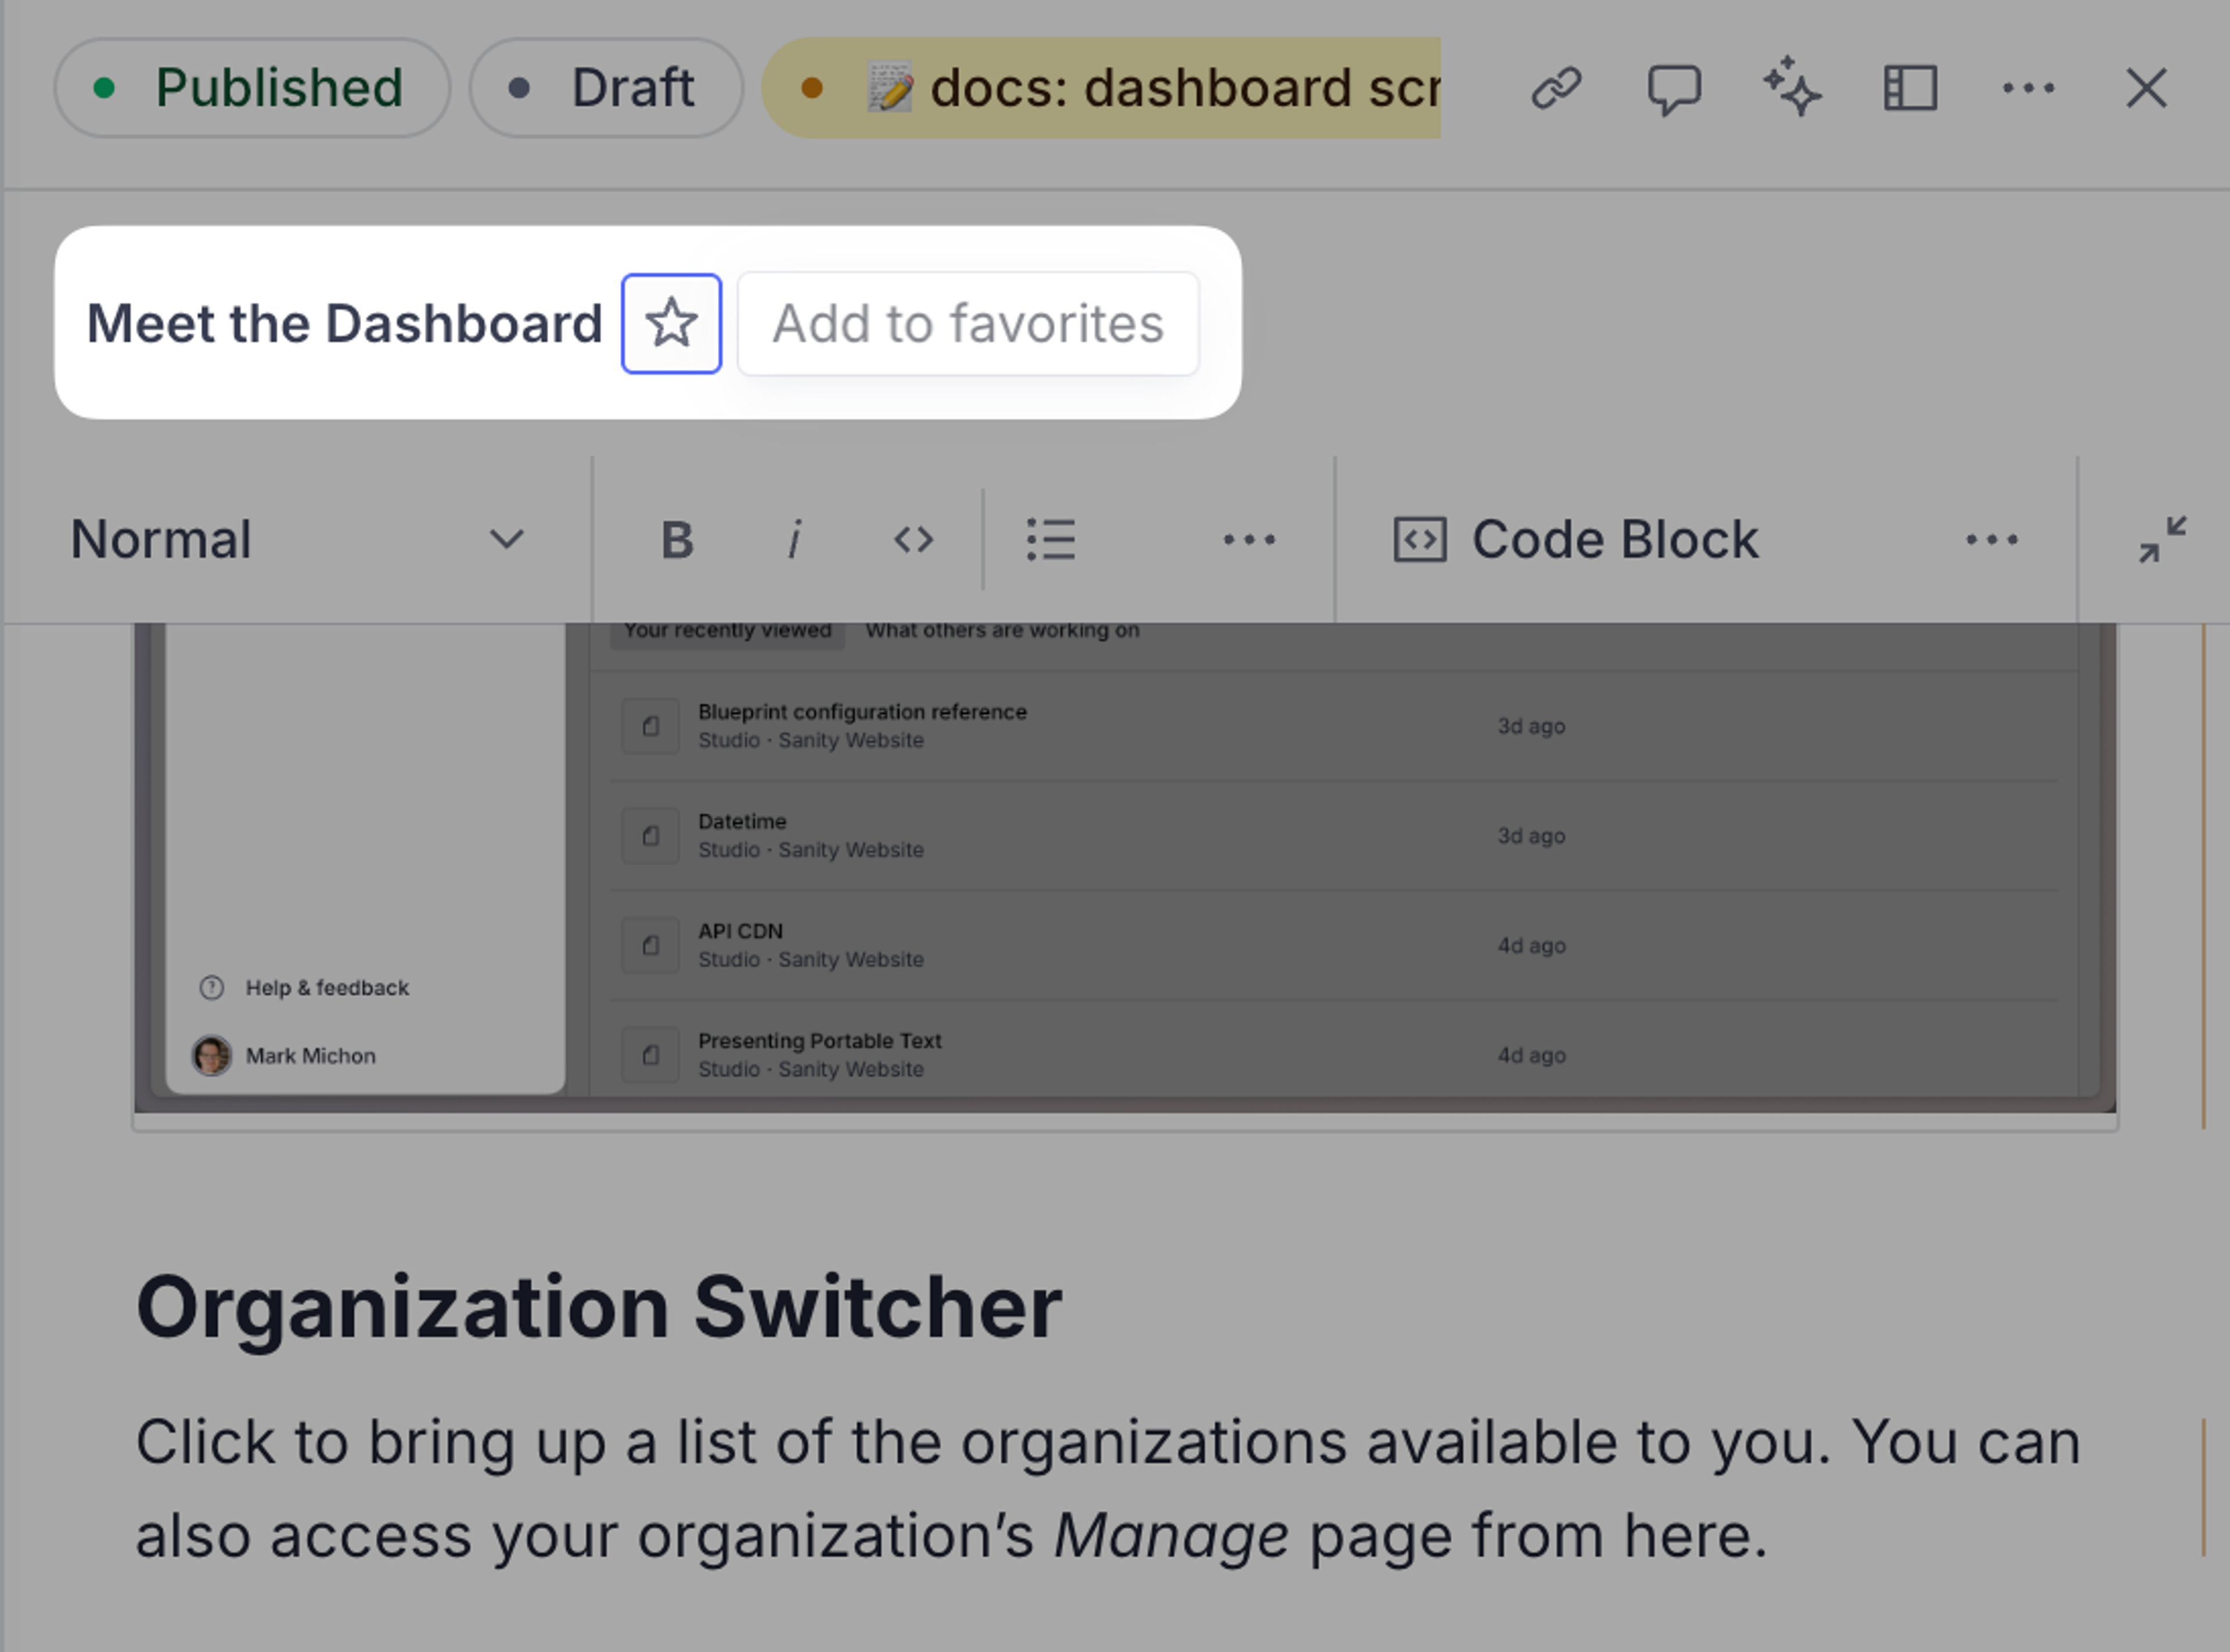Image resolution: width=2230 pixels, height=1652 pixels.
Task: Open more insert options after Code Block
Action: pos(1991,540)
